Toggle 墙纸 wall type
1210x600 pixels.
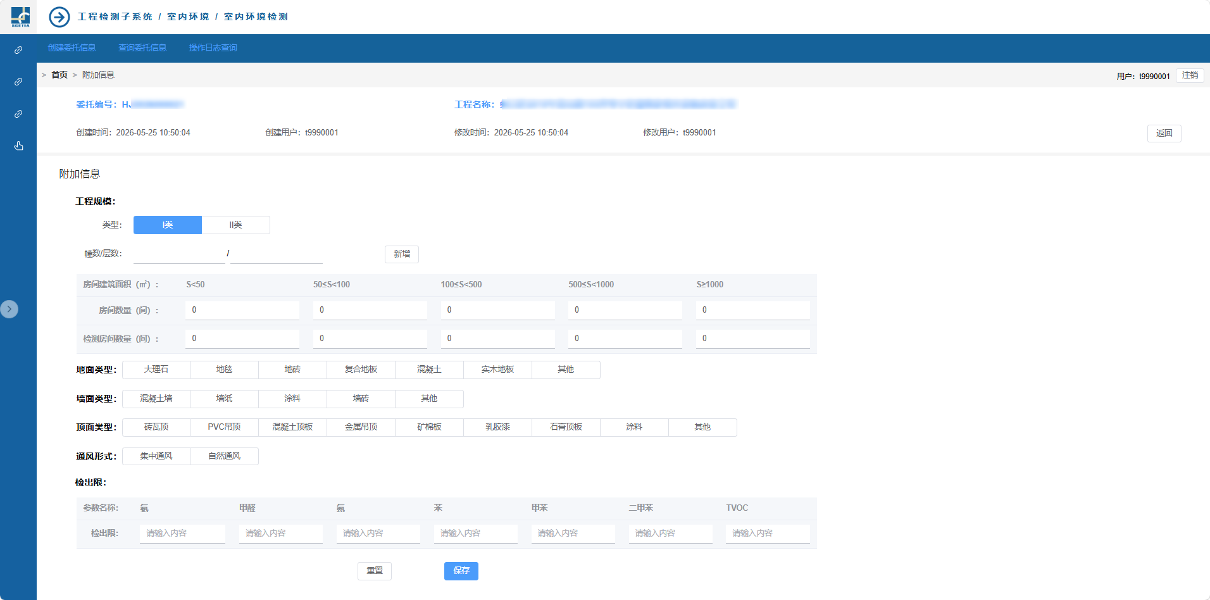[x=225, y=399]
